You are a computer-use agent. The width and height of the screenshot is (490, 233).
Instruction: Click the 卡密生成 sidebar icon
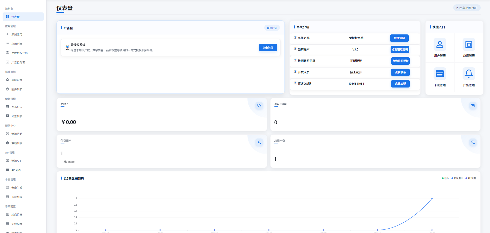7,187
